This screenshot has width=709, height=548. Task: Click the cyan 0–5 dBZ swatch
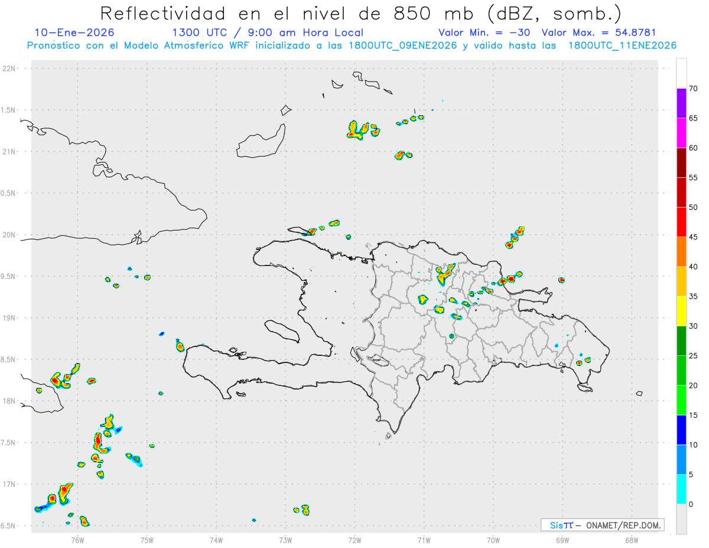click(681, 489)
